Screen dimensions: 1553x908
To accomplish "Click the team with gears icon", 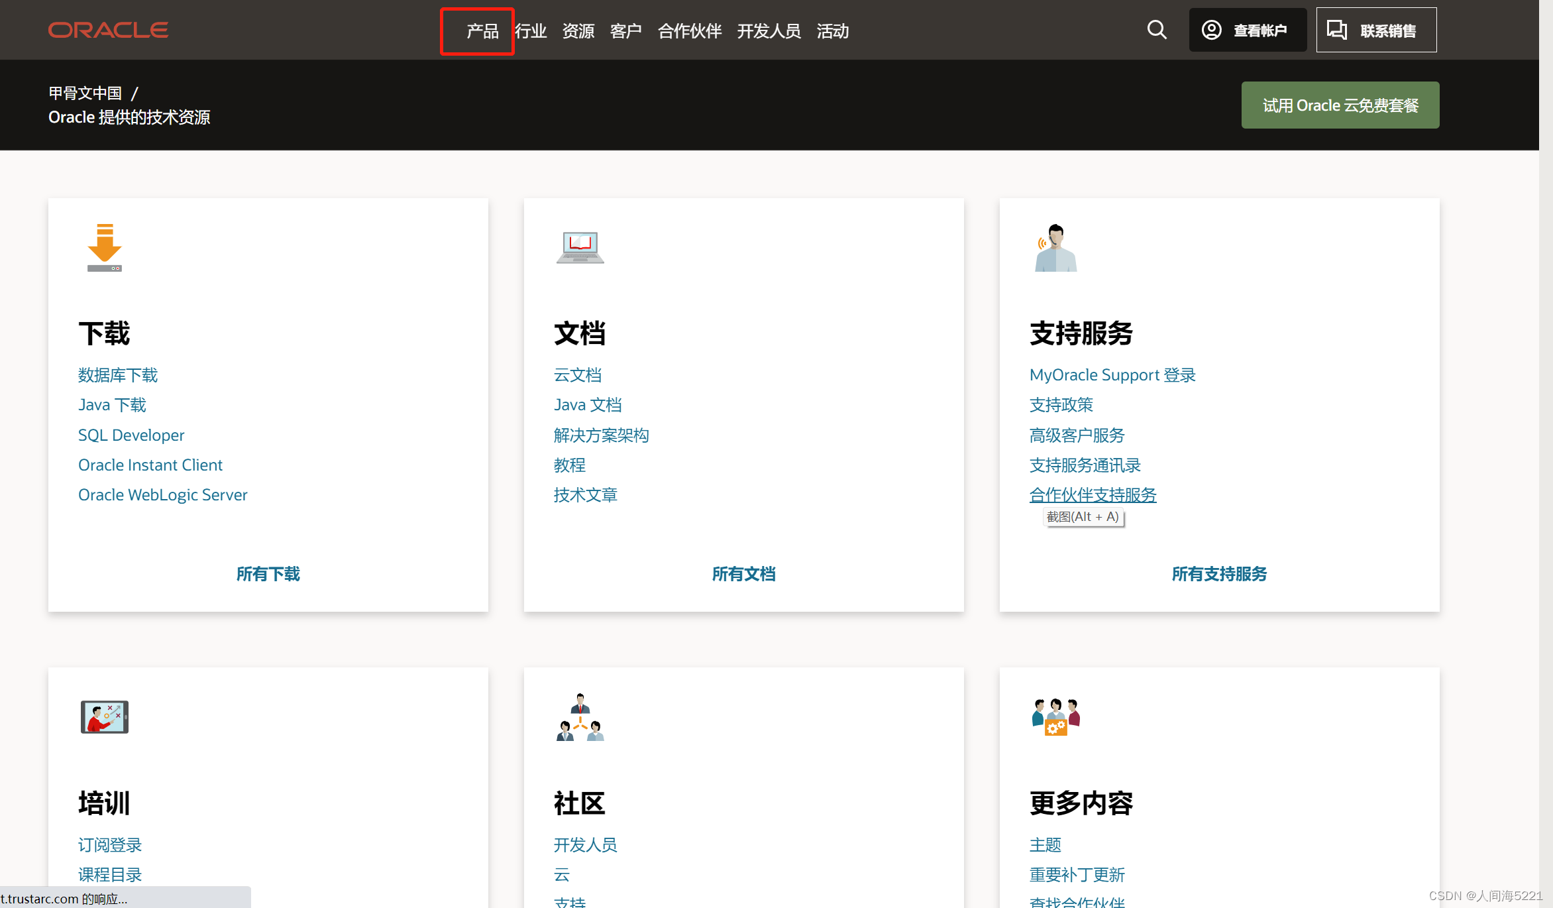I will [x=1056, y=717].
